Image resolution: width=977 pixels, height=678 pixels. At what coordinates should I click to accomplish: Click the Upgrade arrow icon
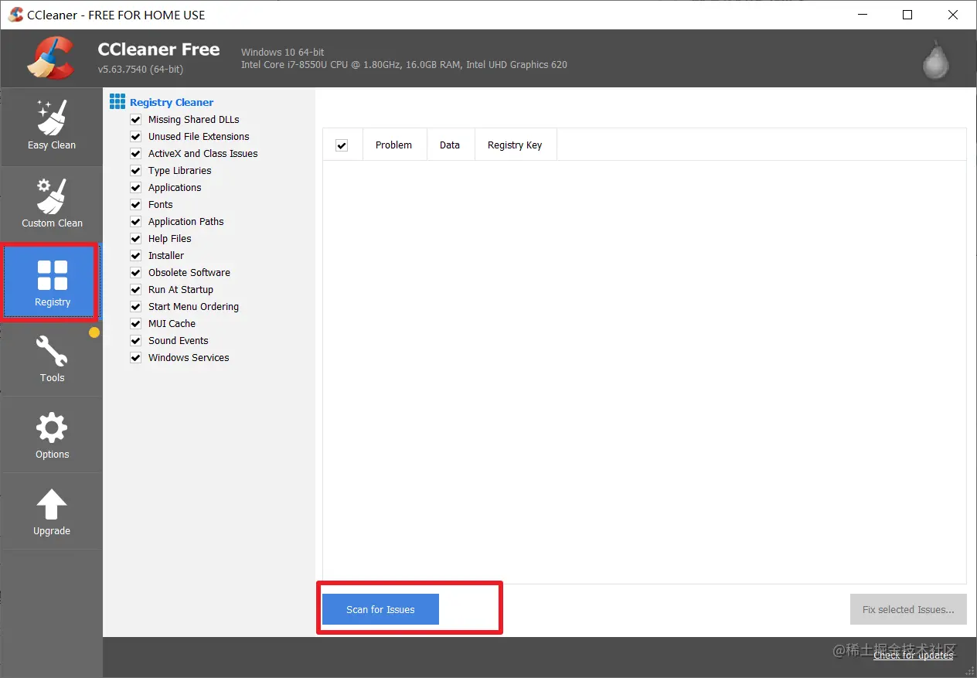[x=52, y=504]
